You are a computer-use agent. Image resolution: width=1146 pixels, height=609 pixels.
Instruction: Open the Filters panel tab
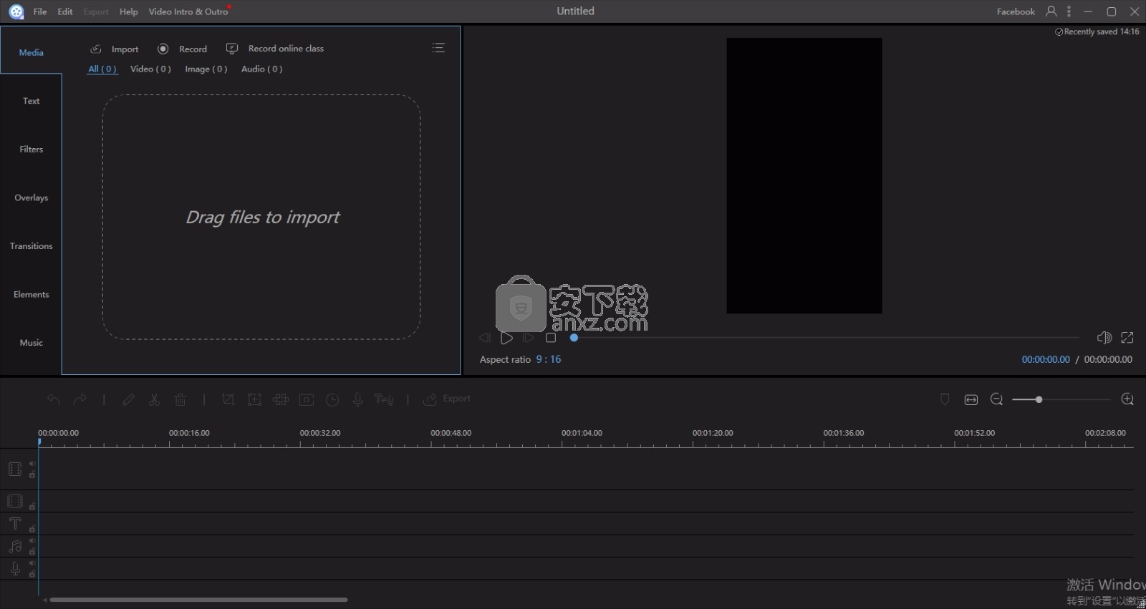pos(31,149)
